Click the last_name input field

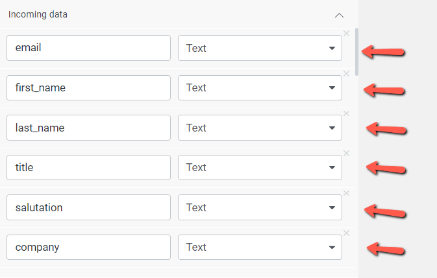[x=88, y=128]
